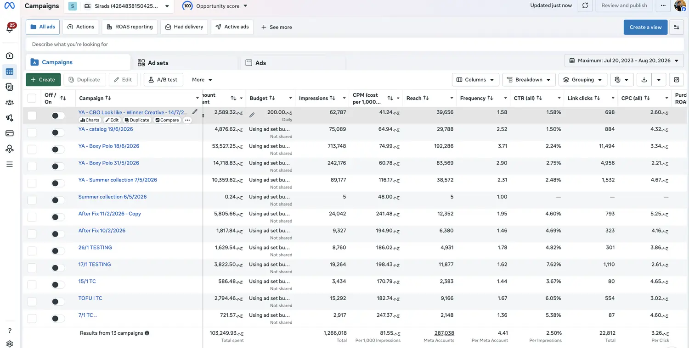Screen dimensions: 689x348
Task: Click the Create a view button
Action: point(645,27)
